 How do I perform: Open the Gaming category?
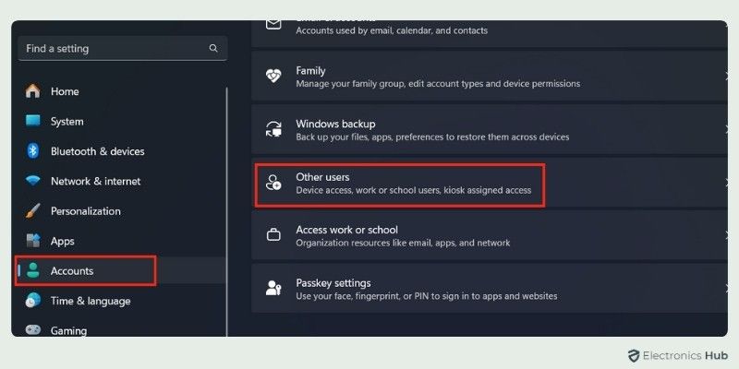click(x=122, y=328)
